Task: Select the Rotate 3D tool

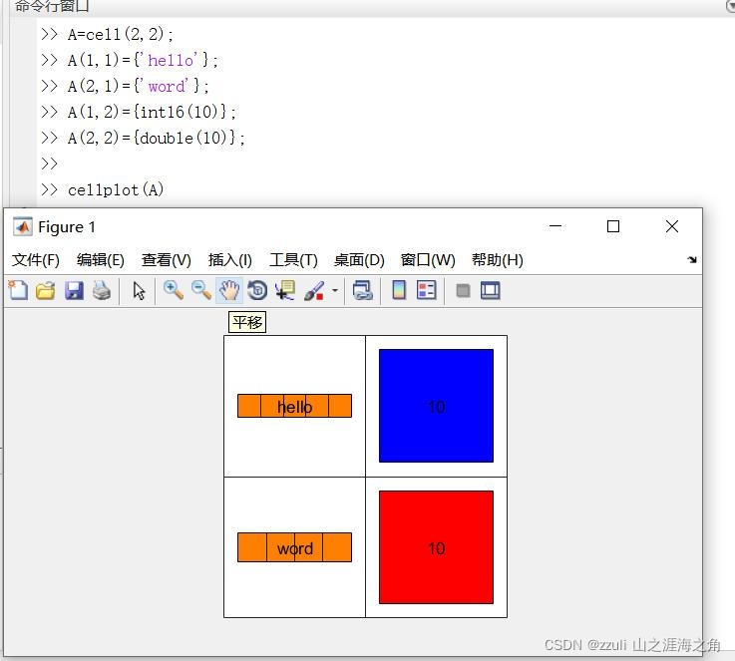Action: coord(257,290)
